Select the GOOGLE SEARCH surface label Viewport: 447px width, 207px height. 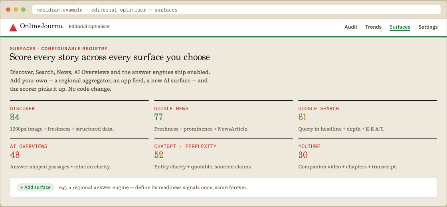[x=318, y=109]
